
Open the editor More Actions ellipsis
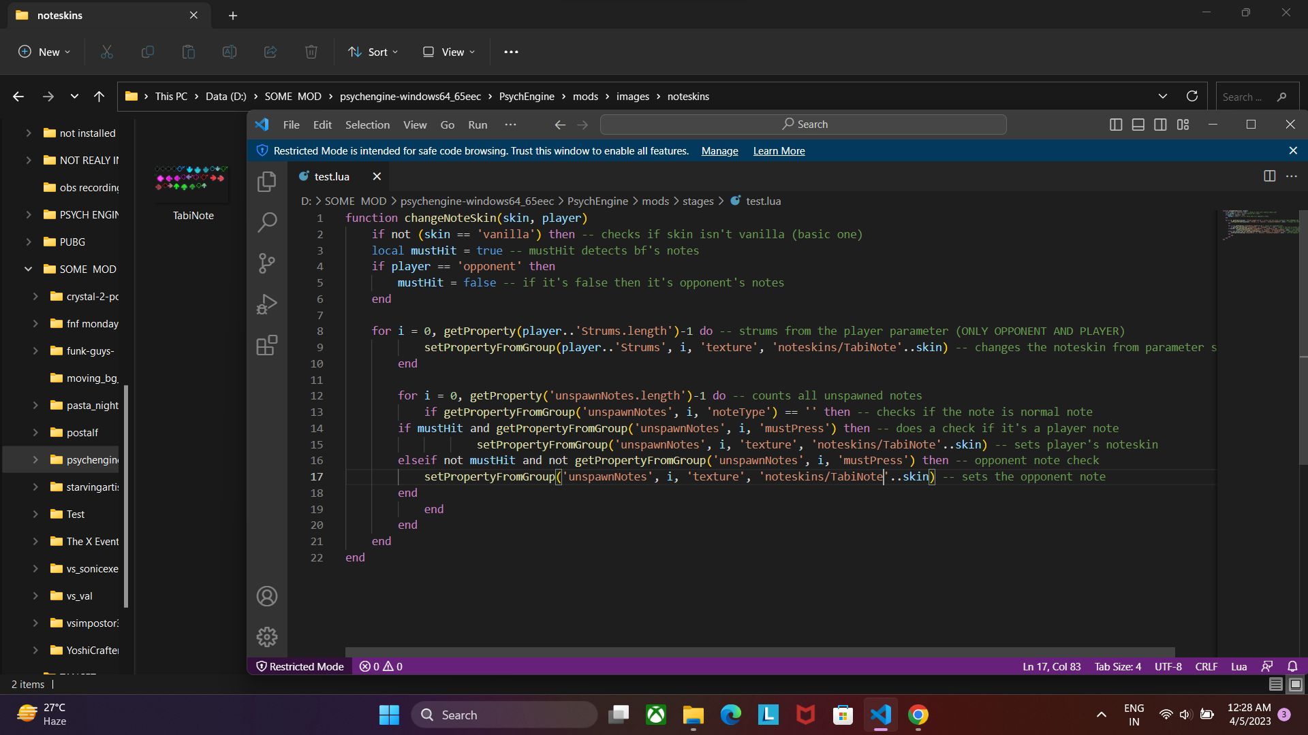click(x=1292, y=176)
